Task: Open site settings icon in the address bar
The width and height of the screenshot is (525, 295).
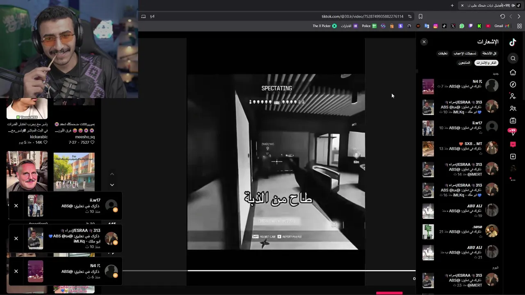Action: pyautogui.click(x=410, y=16)
